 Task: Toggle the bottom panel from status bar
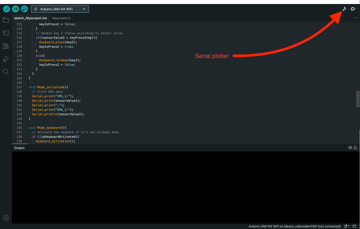[354, 226]
